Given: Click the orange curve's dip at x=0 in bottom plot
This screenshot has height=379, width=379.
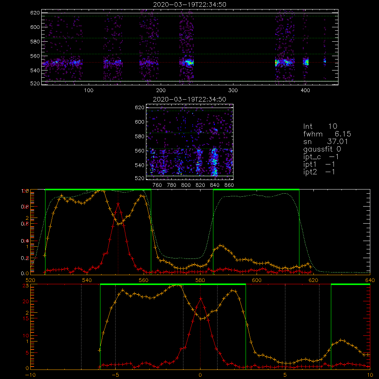Looking at the screenshot, I should [200, 319].
